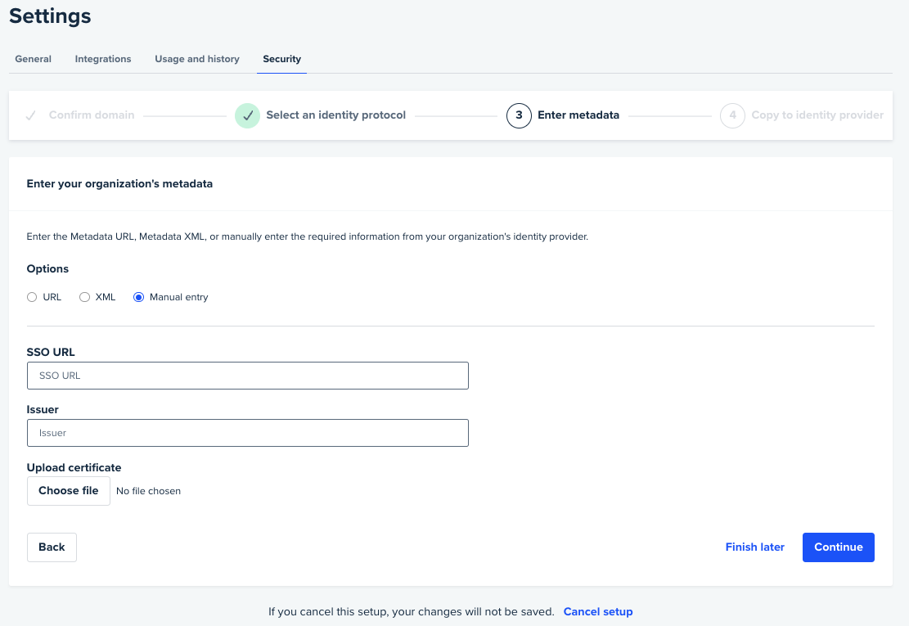909x626 pixels.
Task: Go to Select an identity protocol step
Action: click(x=335, y=115)
